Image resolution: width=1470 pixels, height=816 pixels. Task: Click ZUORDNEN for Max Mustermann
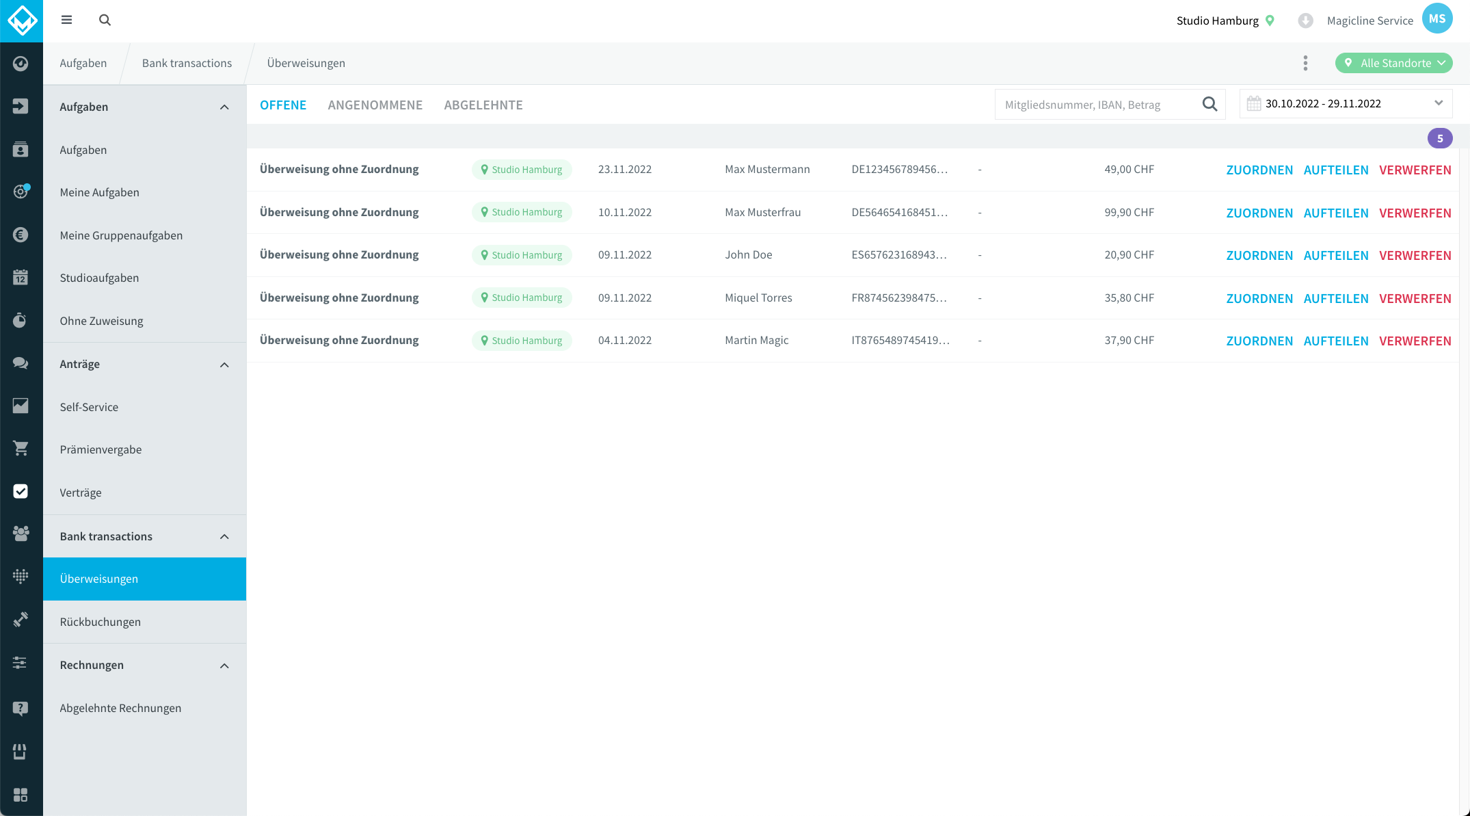coord(1259,170)
